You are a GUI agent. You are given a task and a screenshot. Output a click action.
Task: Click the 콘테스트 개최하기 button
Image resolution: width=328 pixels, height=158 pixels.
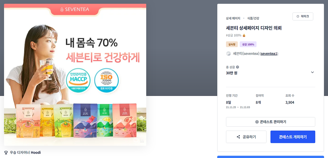293,137
